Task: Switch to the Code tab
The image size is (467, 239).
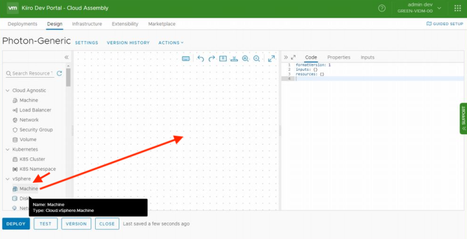Action: (311, 58)
